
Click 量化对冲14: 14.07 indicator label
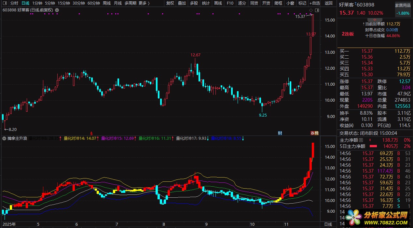pyautogui.click(x=80, y=138)
